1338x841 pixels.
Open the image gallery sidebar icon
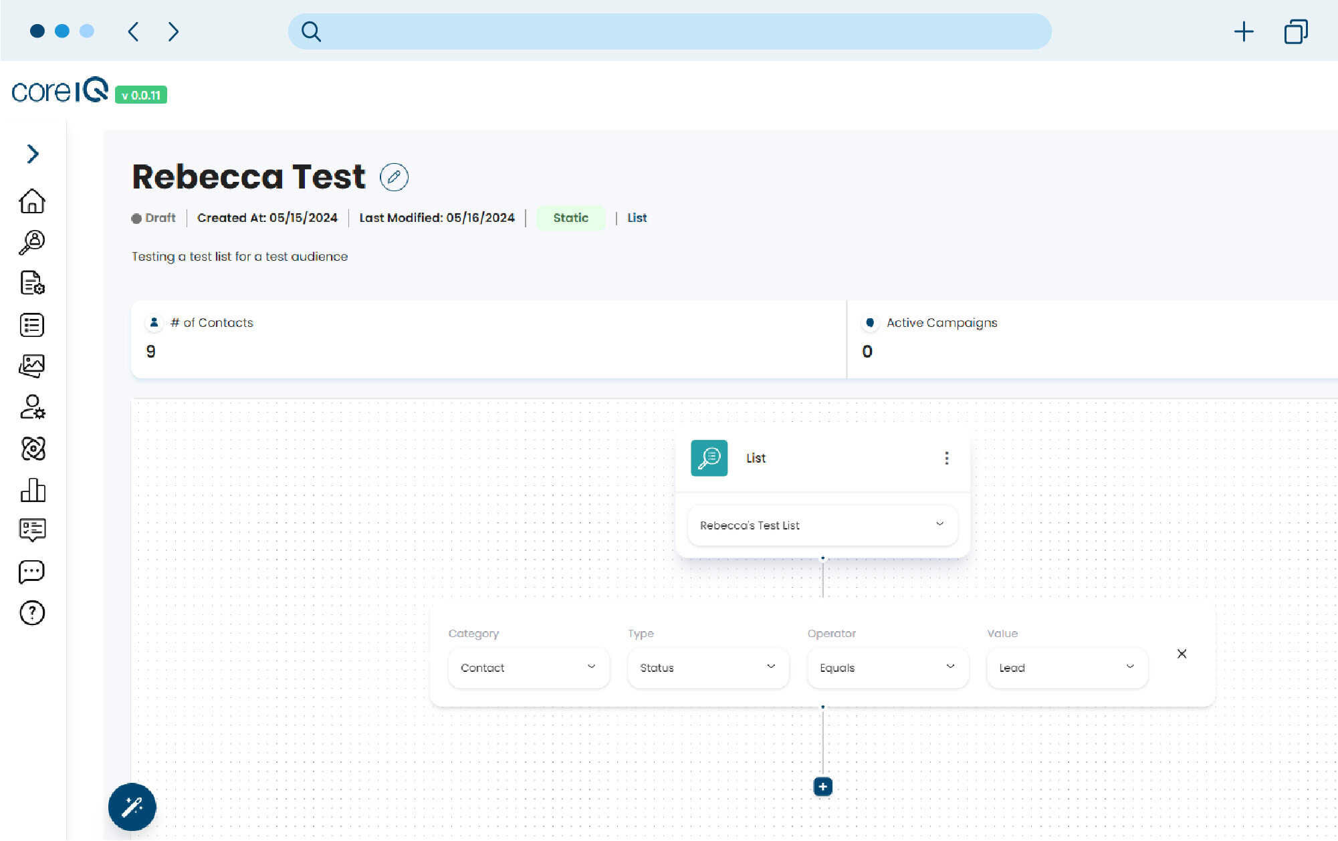32,366
